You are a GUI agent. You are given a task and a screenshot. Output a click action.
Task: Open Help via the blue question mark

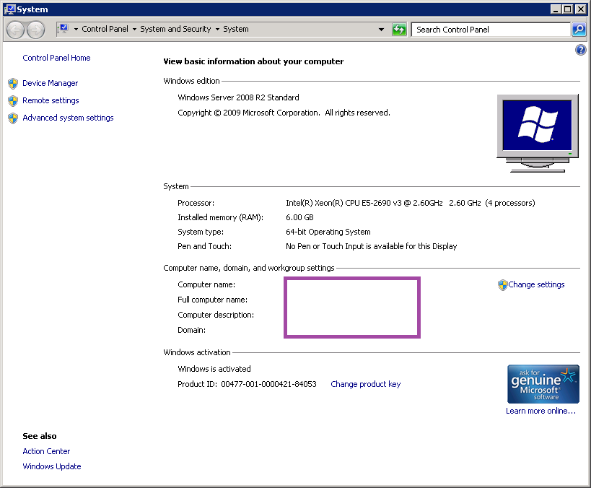pos(580,50)
